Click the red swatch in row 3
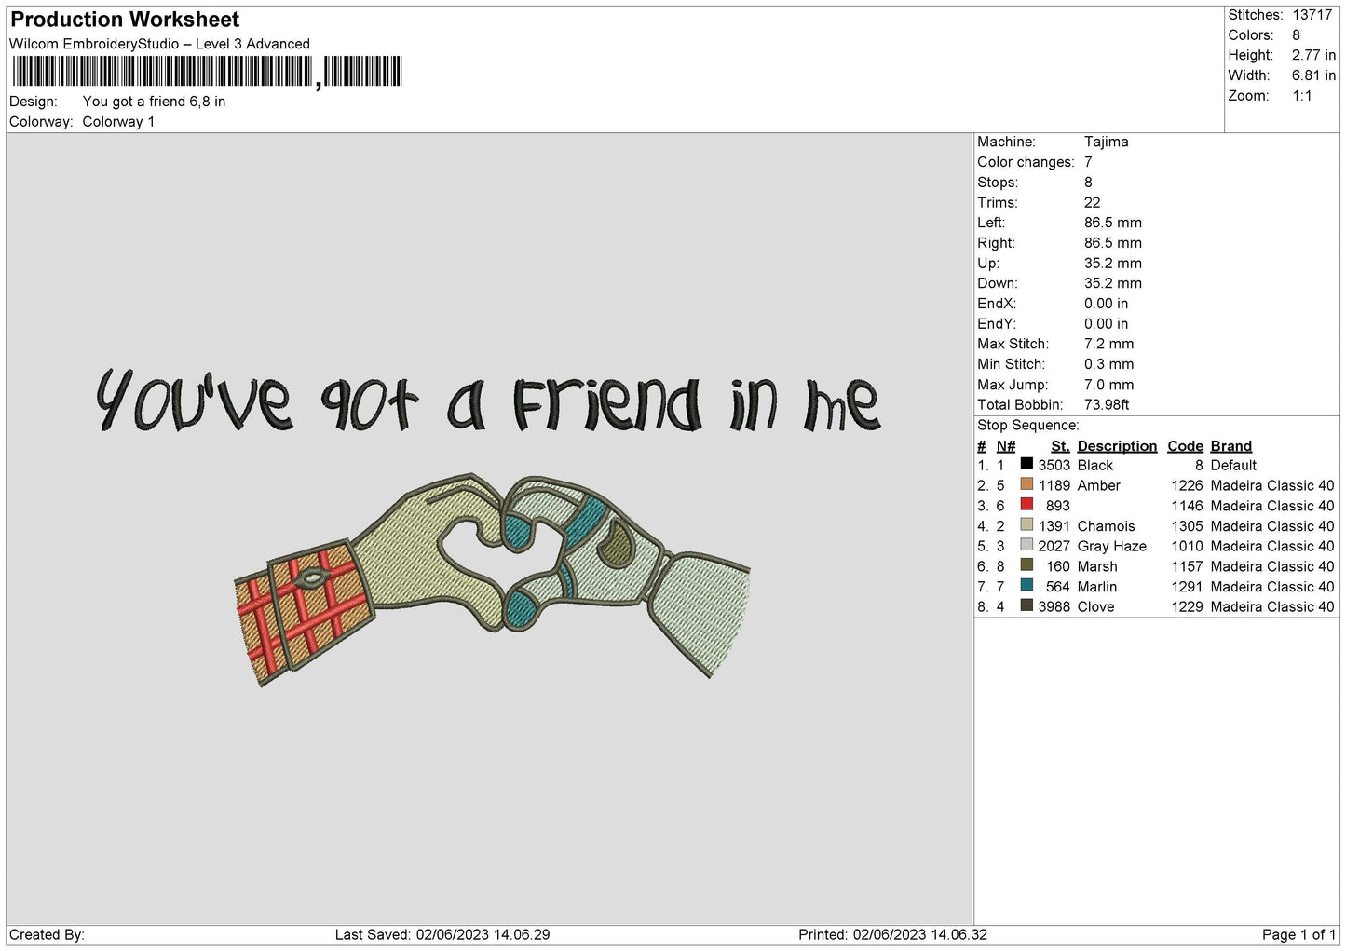This screenshot has height=951, width=1346. click(1026, 505)
